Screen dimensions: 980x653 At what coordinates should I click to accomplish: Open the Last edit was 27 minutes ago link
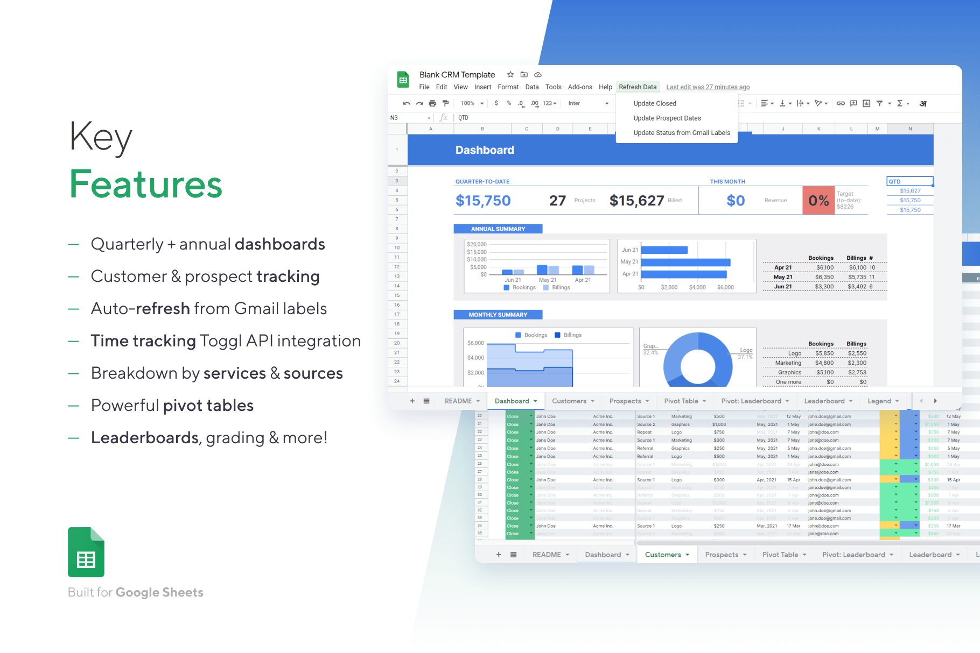coord(708,87)
